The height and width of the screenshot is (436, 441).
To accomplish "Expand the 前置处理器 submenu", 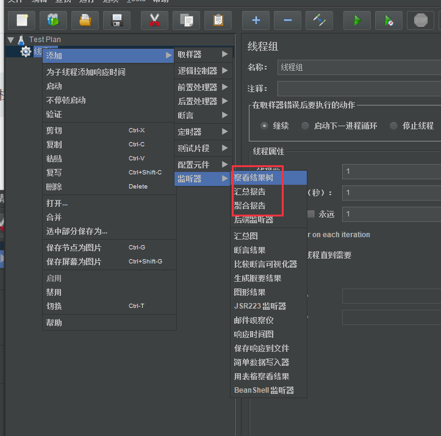I will pos(203,87).
